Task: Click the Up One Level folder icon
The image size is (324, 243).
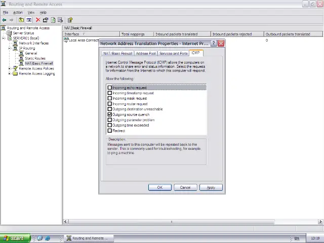Action: (21, 20)
